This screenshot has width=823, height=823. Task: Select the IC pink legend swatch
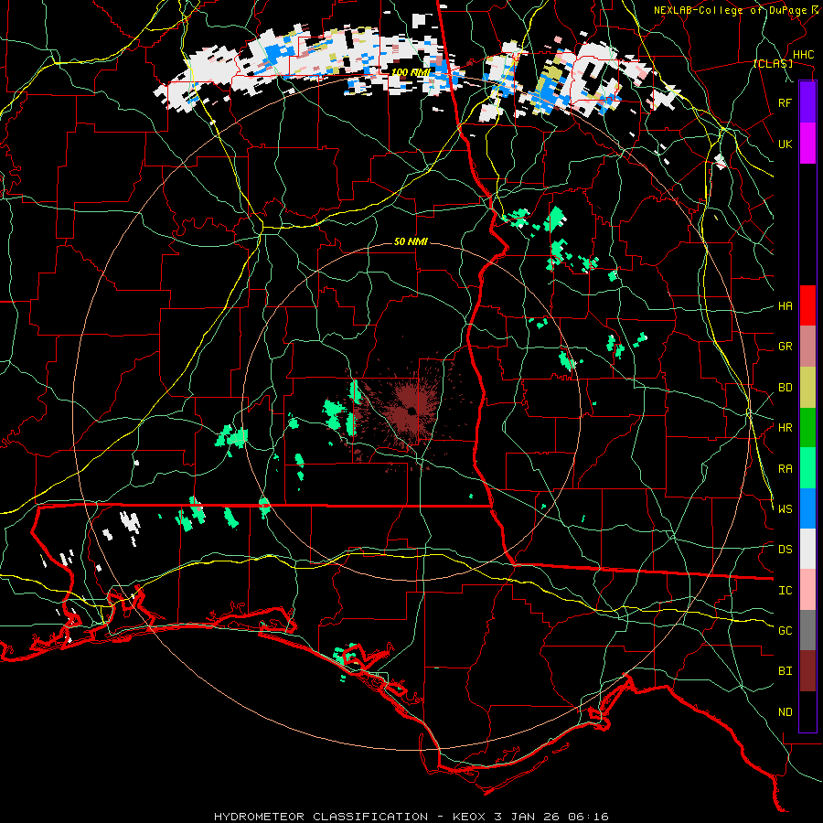coord(807,590)
